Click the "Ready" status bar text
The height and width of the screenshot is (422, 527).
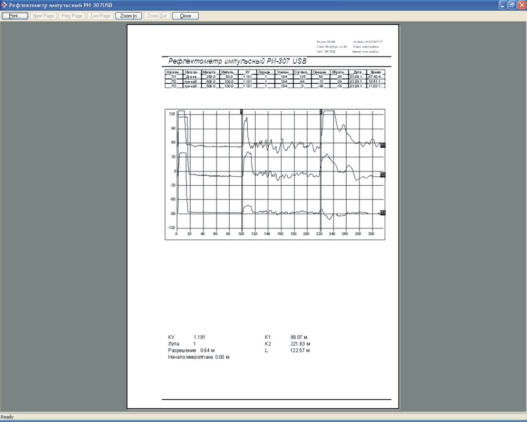tap(7, 417)
